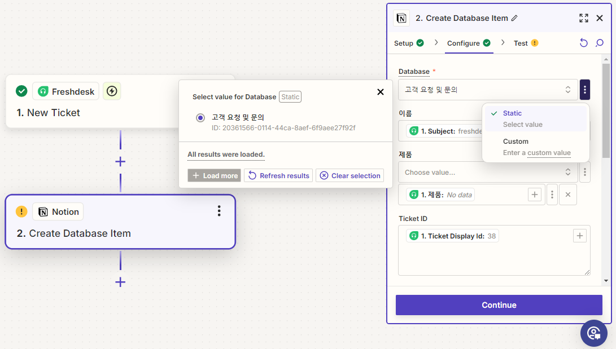The image size is (616, 349).
Task: Click the database ID 20361566 text
Action: [x=283, y=128]
